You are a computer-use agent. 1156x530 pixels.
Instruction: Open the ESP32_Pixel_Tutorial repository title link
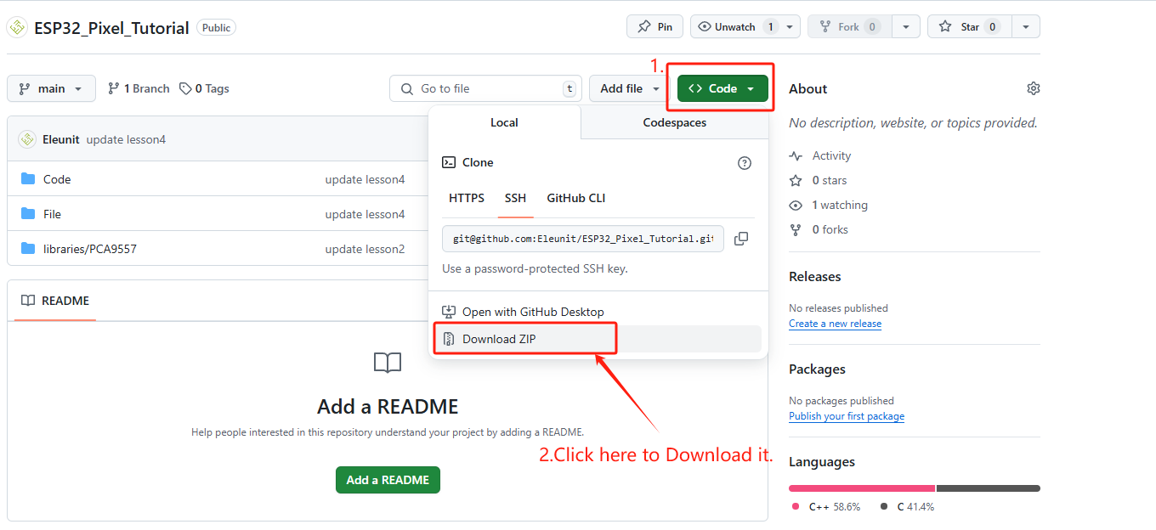click(x=111, y=28)
